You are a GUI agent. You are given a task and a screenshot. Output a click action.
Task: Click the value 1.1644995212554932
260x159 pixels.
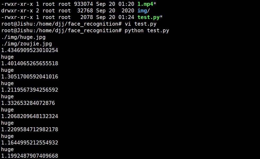point(30,143)
